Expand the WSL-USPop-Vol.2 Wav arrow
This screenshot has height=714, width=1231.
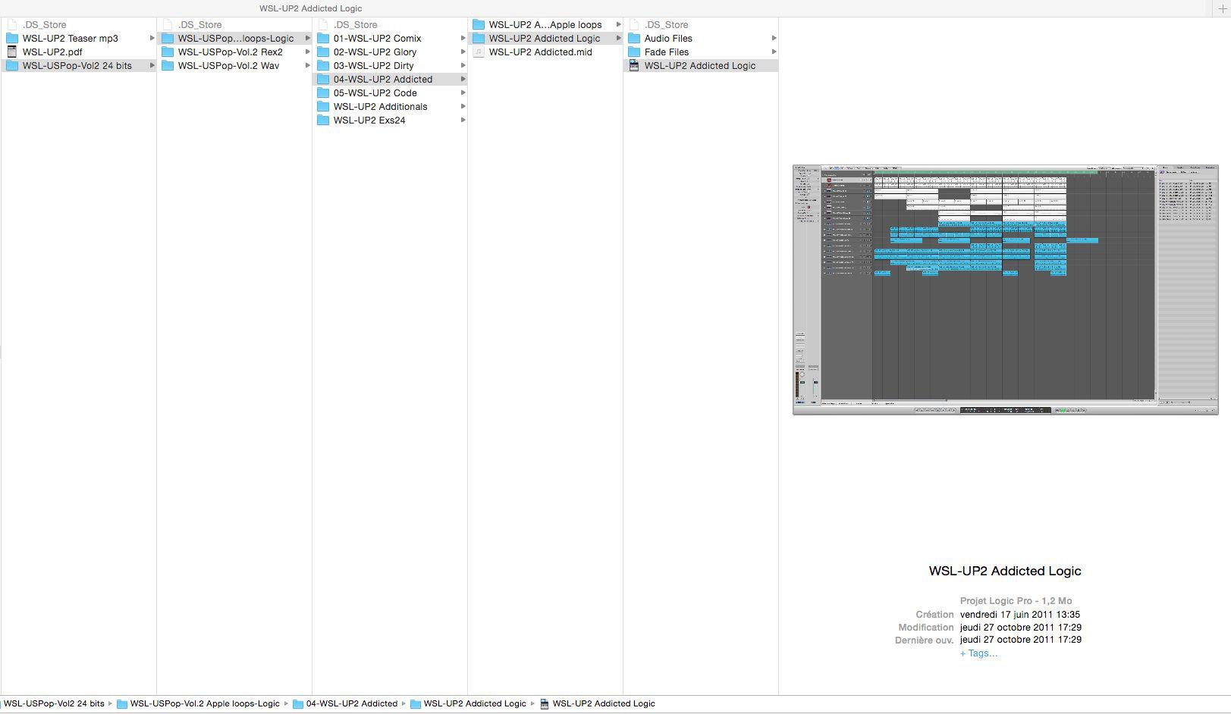click(308, 65)
